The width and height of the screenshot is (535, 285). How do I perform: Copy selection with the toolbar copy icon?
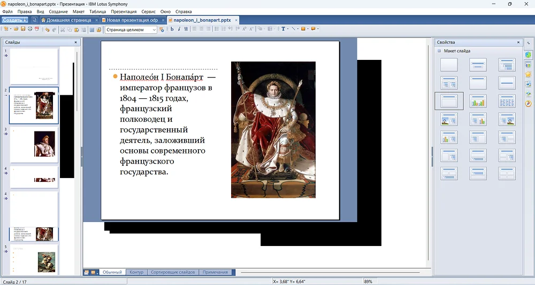[x=70, y=29]
